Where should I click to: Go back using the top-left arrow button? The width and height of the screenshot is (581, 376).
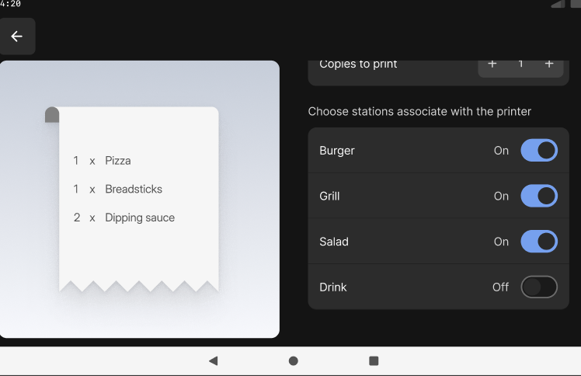coord(17,37)
